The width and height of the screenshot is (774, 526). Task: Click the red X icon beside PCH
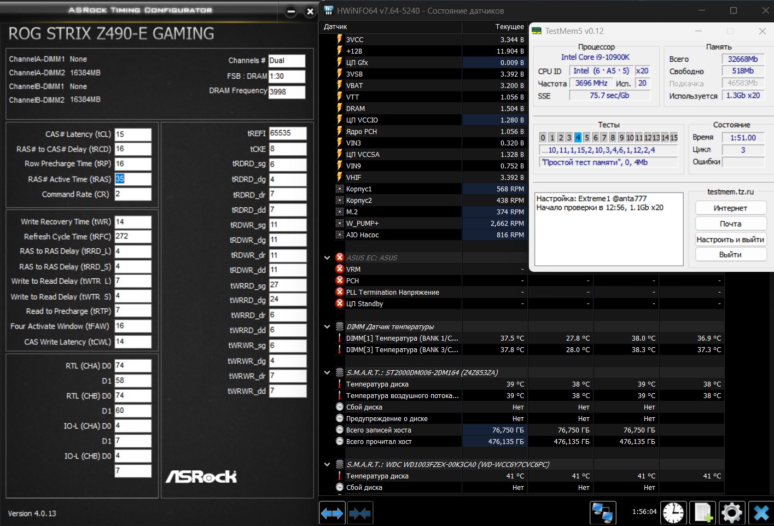point(340,280)
